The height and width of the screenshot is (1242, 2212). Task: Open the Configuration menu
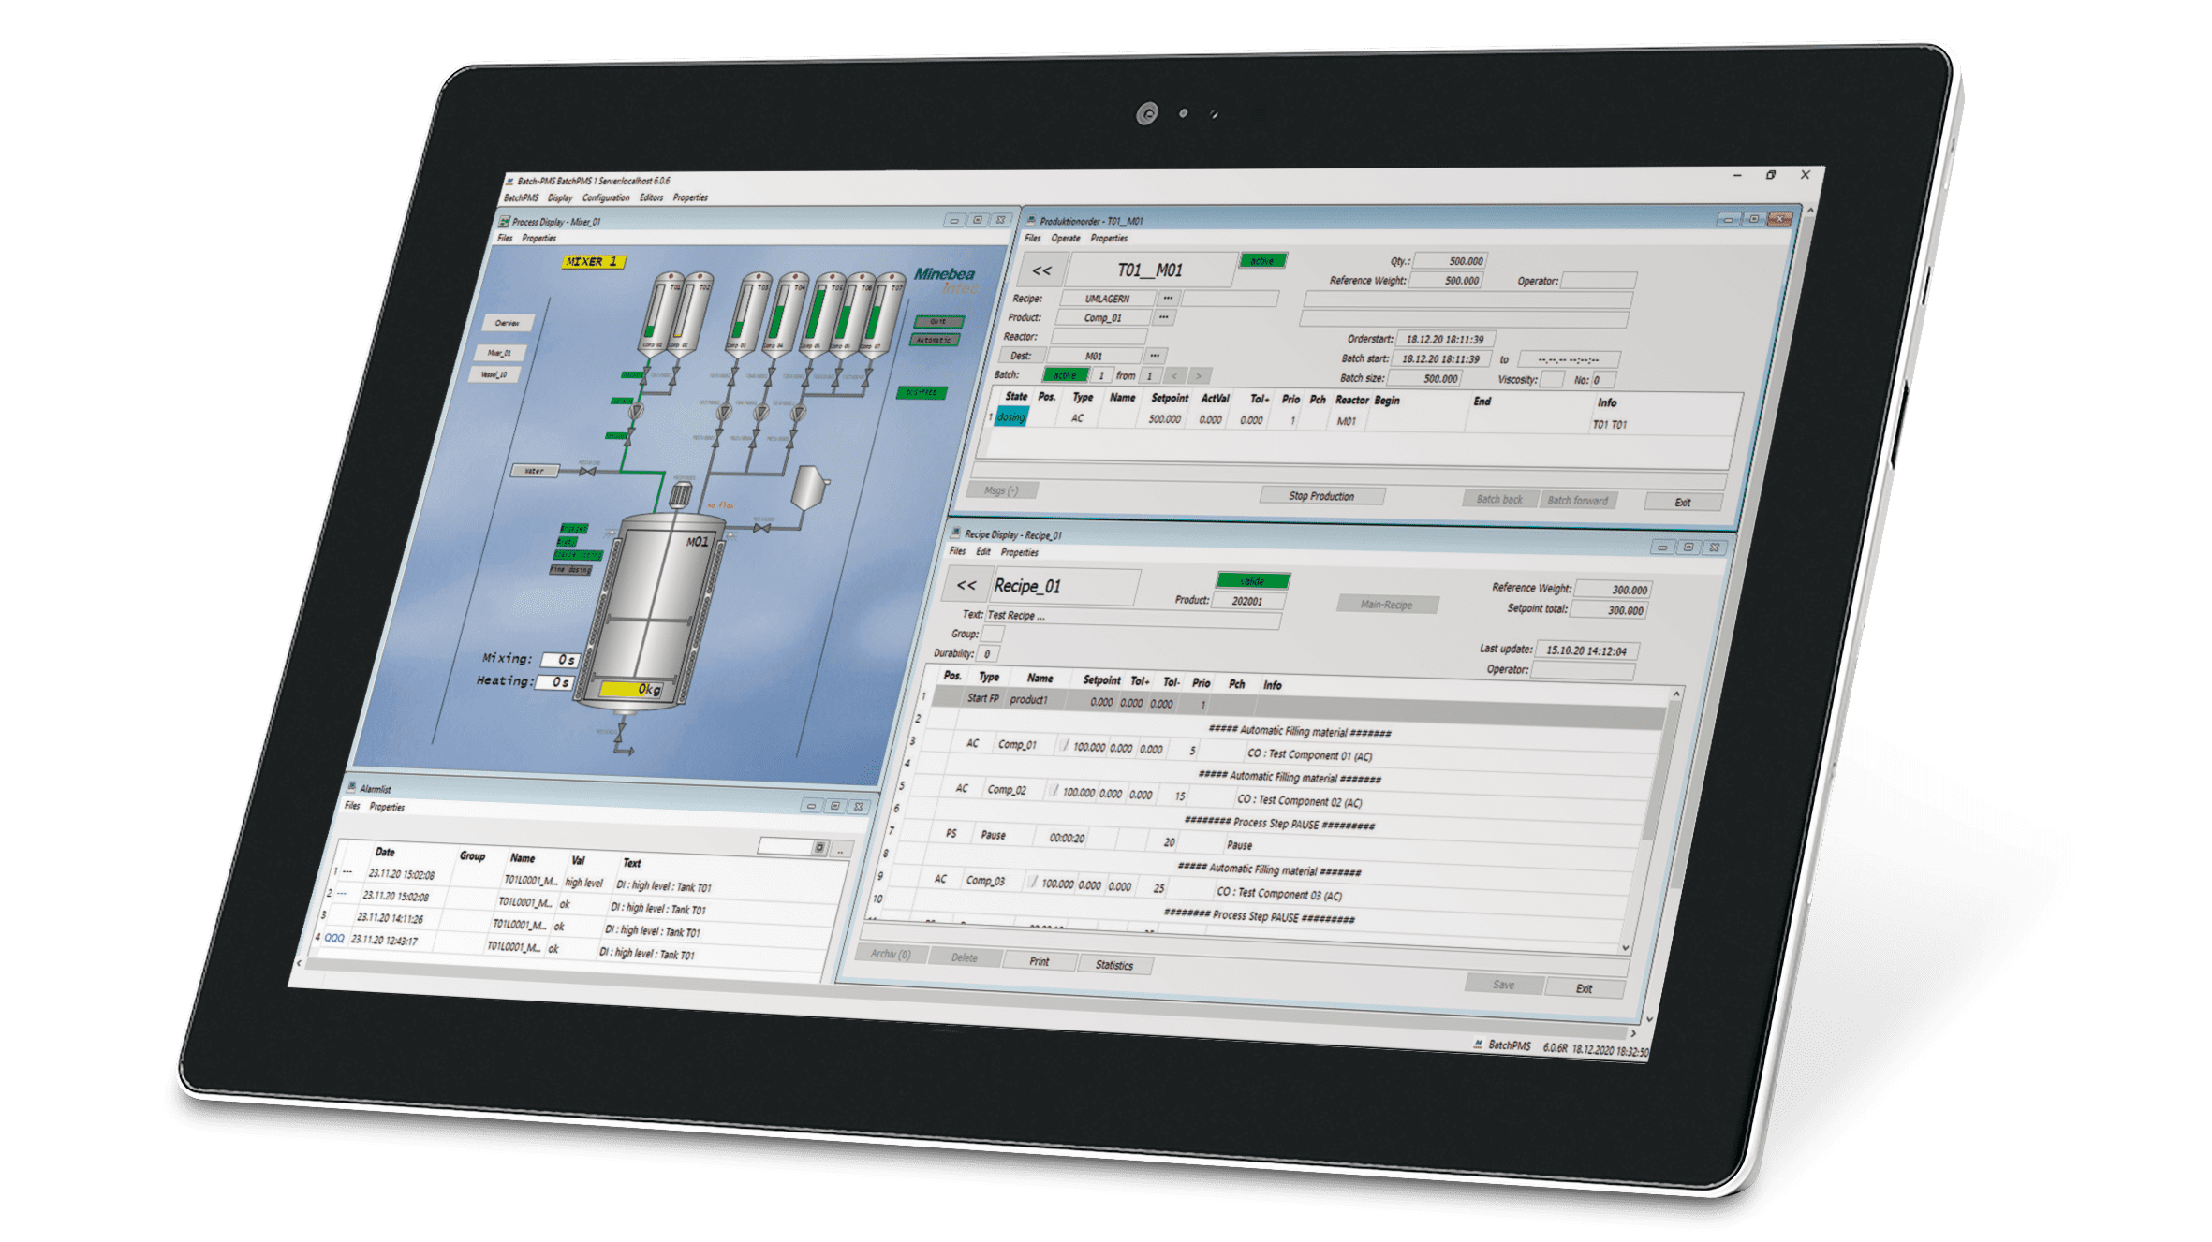606,198
